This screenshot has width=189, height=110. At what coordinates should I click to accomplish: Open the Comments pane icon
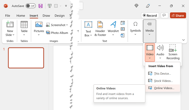pyautogui.click(x=164, y=15)
